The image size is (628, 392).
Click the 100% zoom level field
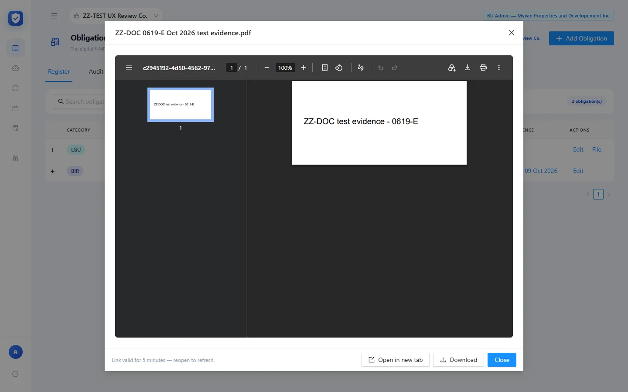(285, 68)
